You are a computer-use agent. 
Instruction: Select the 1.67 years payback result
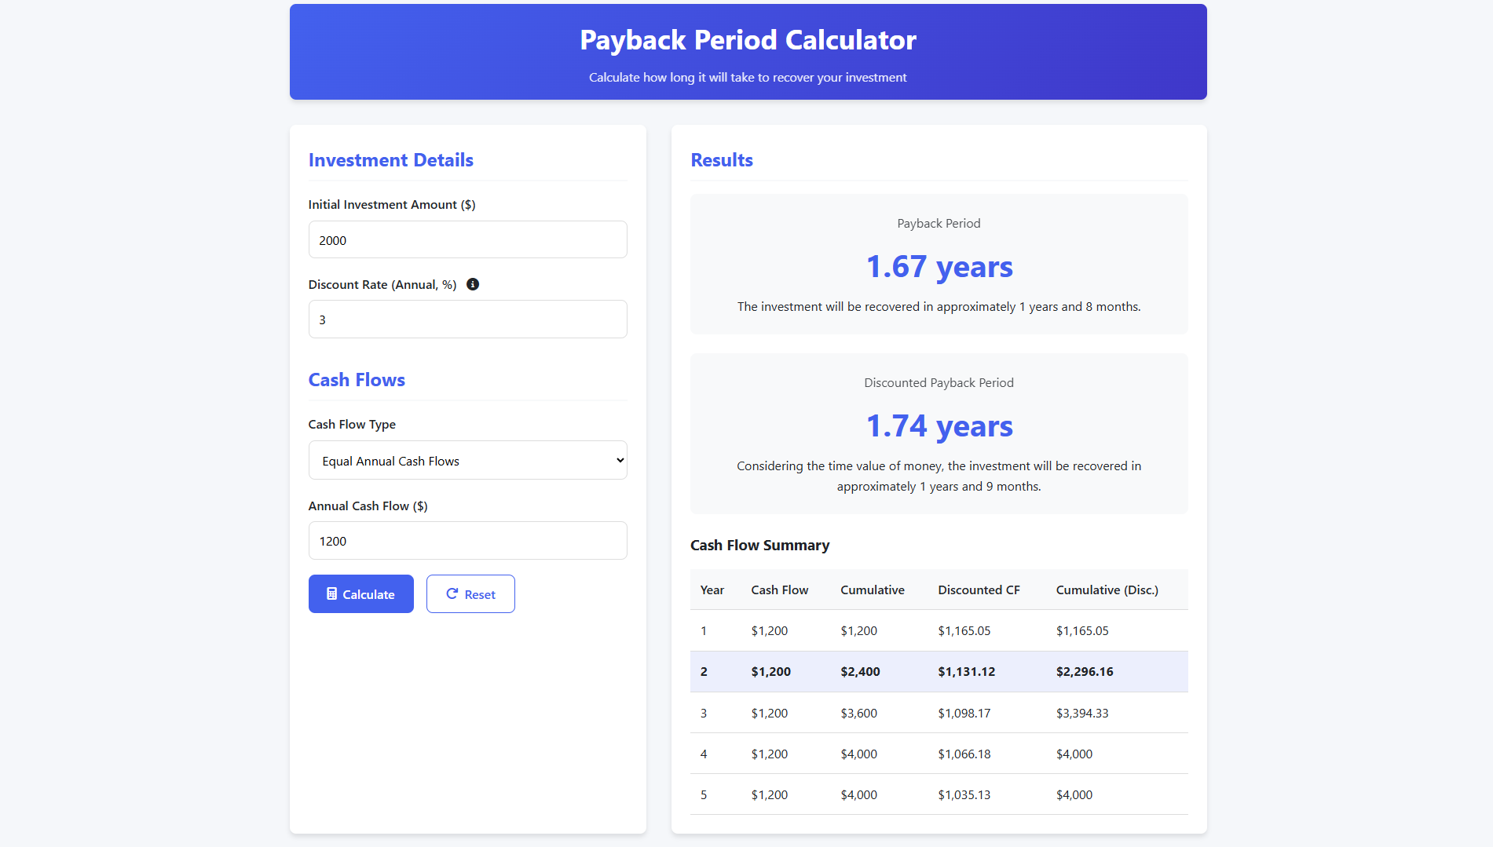(939, 267)
